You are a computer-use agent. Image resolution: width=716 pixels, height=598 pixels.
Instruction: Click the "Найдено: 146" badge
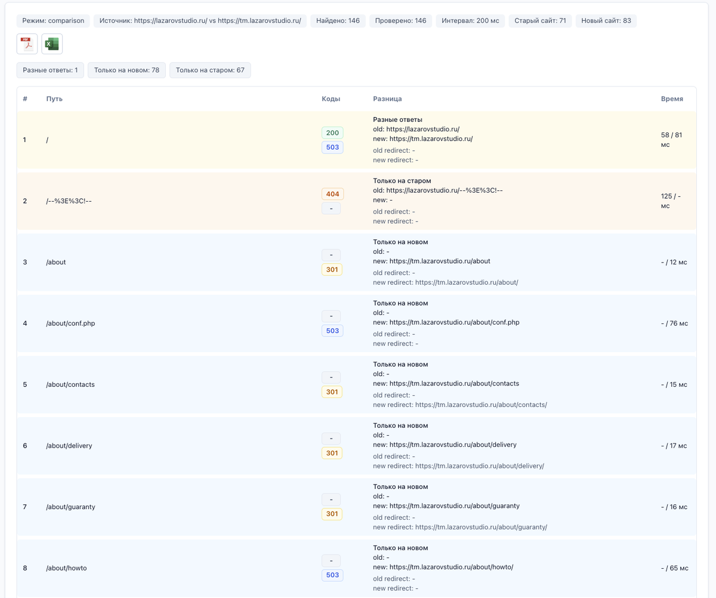click(338, 21)
